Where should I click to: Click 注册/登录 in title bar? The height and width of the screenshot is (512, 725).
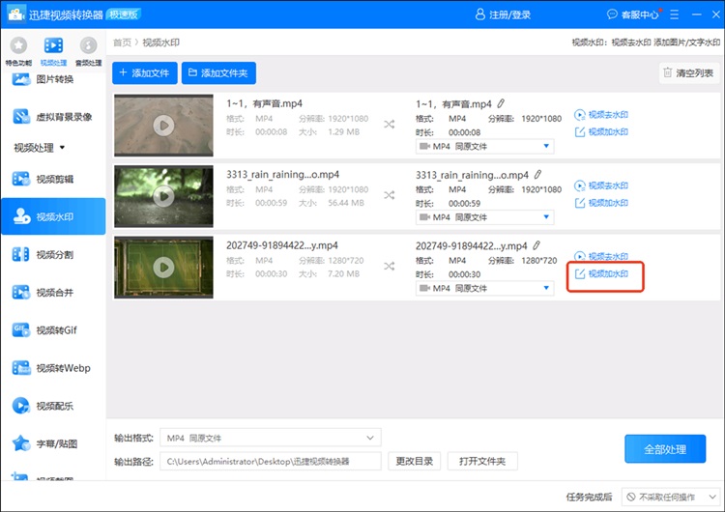point(503,14)
